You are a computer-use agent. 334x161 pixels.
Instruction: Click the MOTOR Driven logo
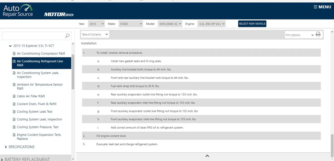59,14
